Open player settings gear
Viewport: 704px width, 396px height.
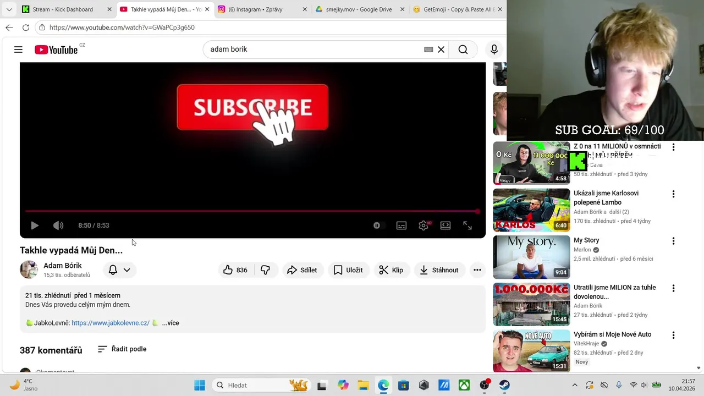pos(424,226)
